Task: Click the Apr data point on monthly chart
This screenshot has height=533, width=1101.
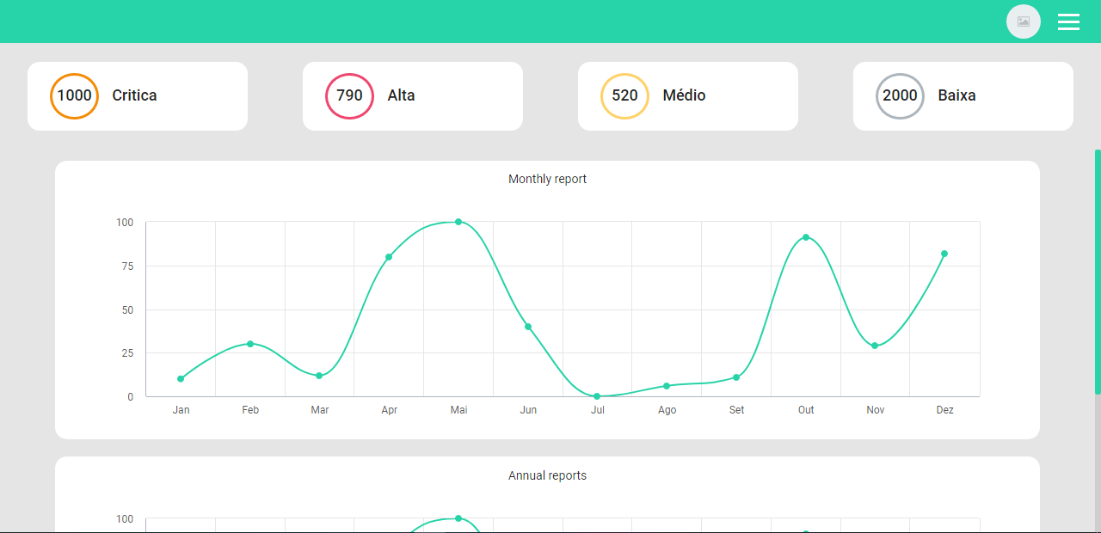Action: point(389,257)
